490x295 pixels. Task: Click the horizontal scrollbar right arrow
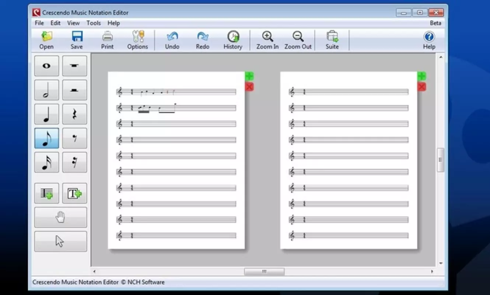[432, 271]
